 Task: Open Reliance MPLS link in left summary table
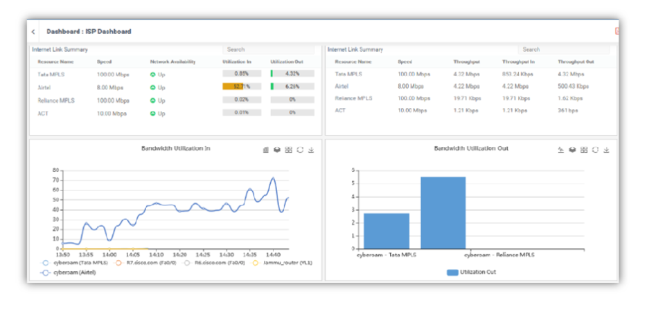point(56,101)
